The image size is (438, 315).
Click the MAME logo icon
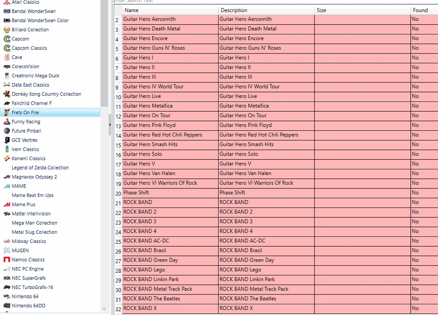tap(7, 186)
